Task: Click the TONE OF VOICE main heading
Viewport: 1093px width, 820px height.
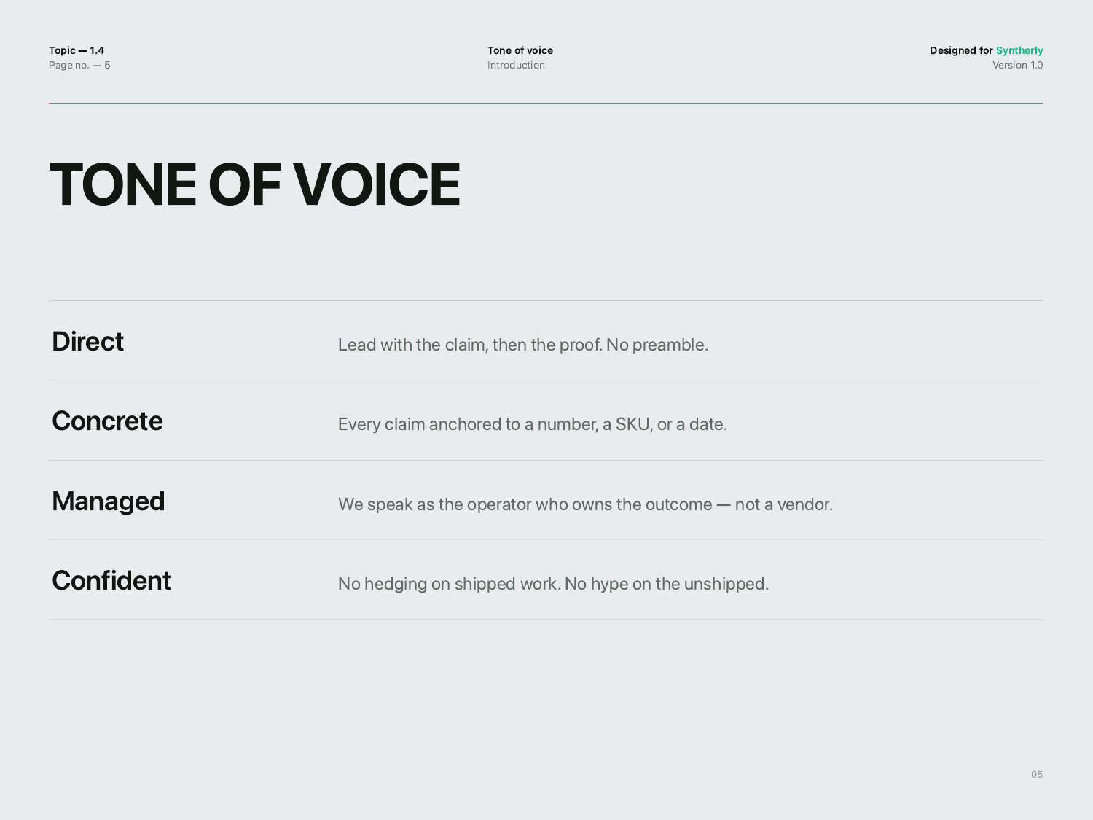Action: (x=255, y=184)
